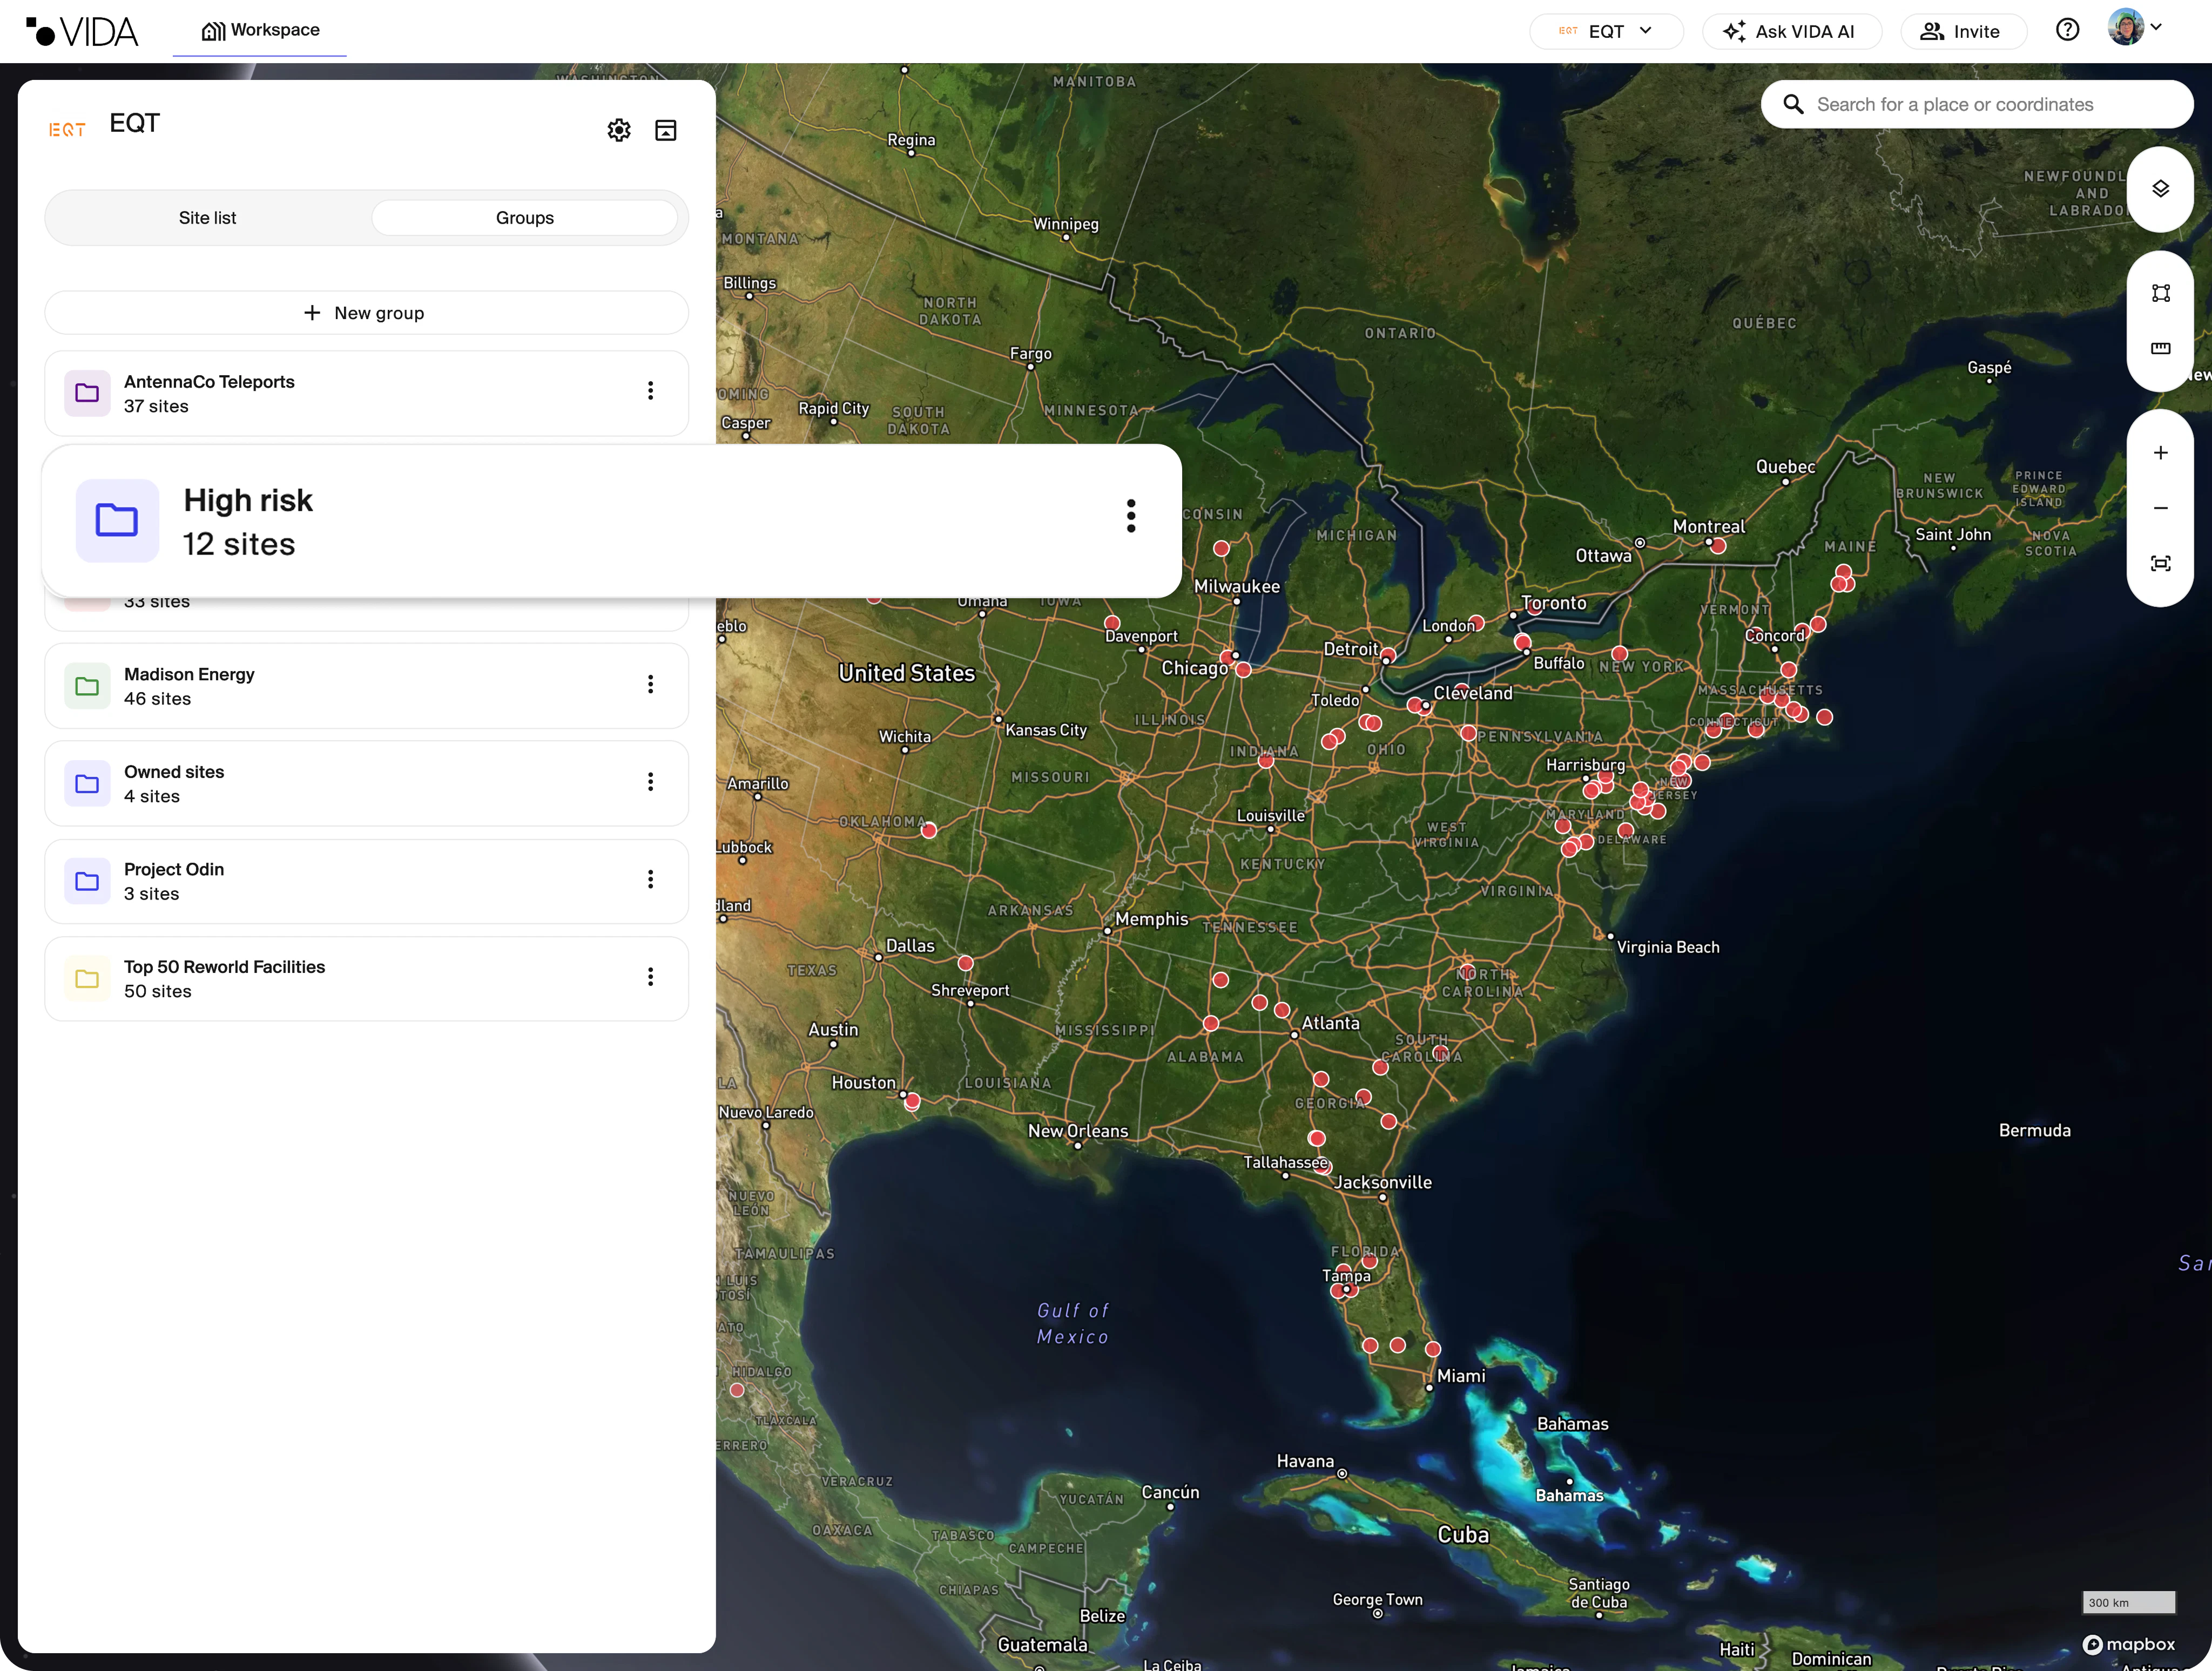The image size is (2212, 1671).
Task: Open Project Odin options menu
Action: tap(650, 879)
